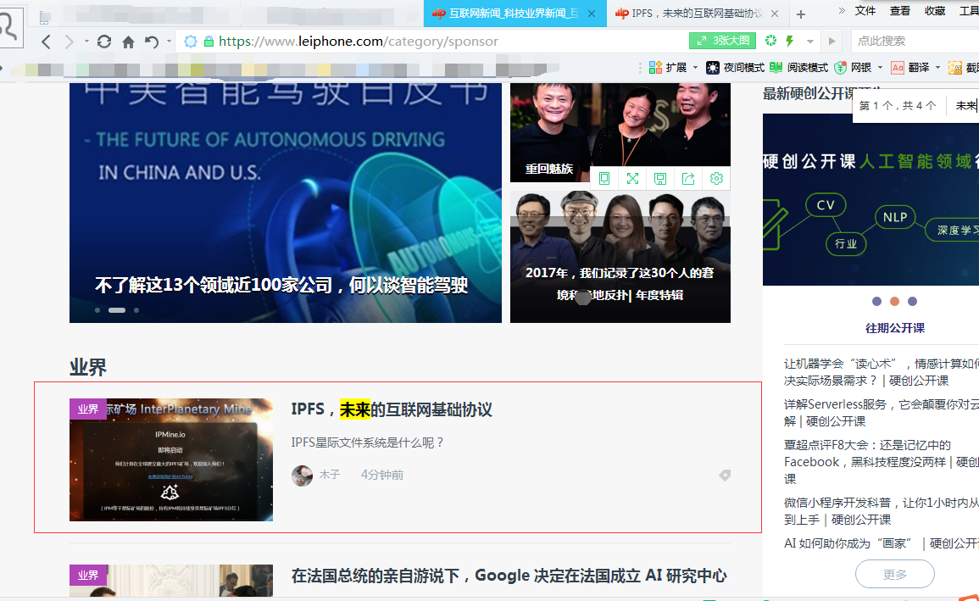The width and height of the screenshot is (979, 601).
Task: Open the 文件 menu
Action: point(865,11)
